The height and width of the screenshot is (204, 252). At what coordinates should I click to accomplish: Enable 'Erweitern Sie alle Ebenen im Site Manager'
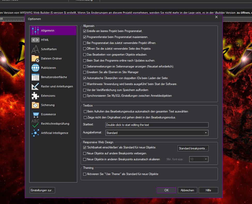pos(85,72)
